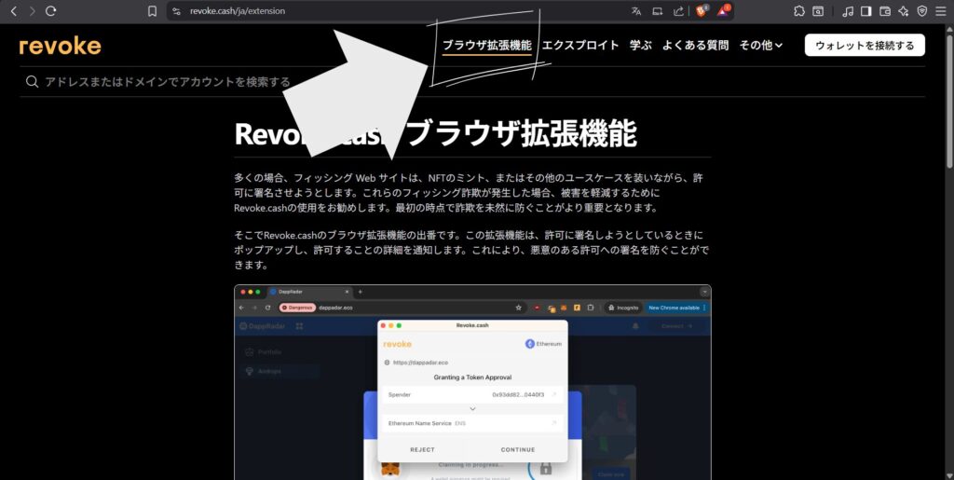Open the Brave Wallet icon
The height and width of the screenshot is (480, 954).
884,11
